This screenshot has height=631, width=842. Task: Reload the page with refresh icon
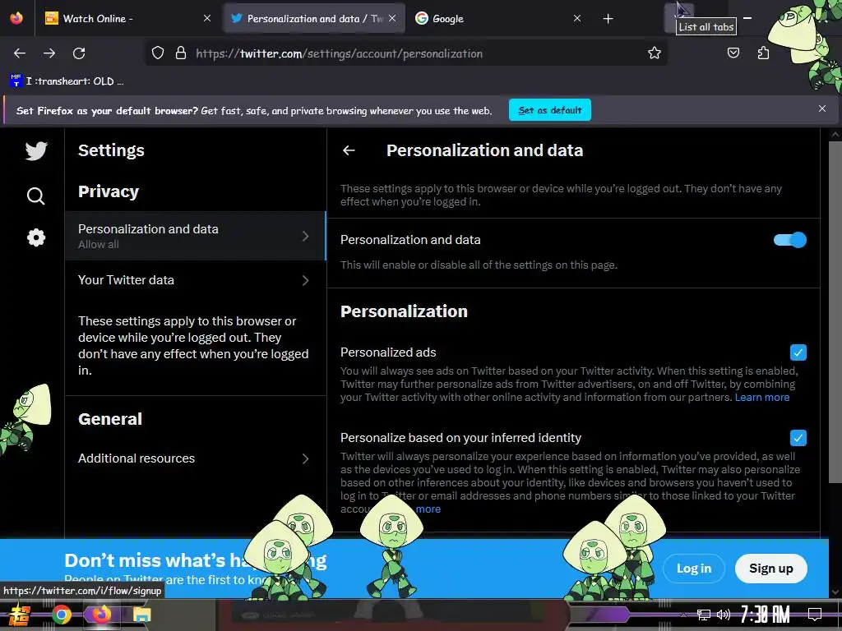pyautogui.click(x=79, y=53)
